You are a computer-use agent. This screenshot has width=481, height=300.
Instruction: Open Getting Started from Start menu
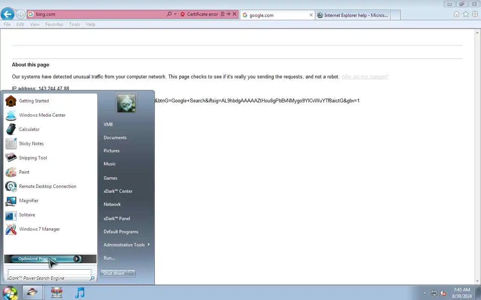(x=50, y=101)
